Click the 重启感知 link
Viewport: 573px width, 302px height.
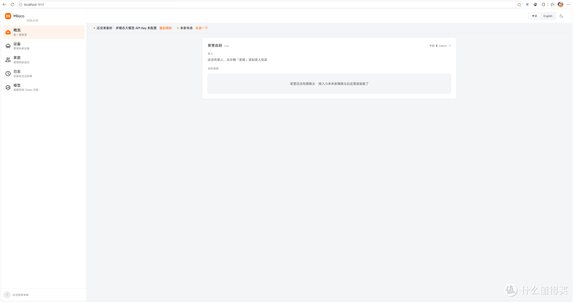(x=166, y=28)
